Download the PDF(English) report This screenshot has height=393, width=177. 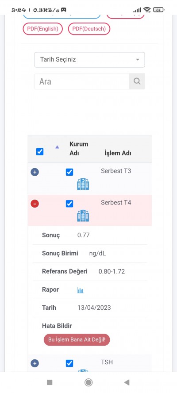42,29
